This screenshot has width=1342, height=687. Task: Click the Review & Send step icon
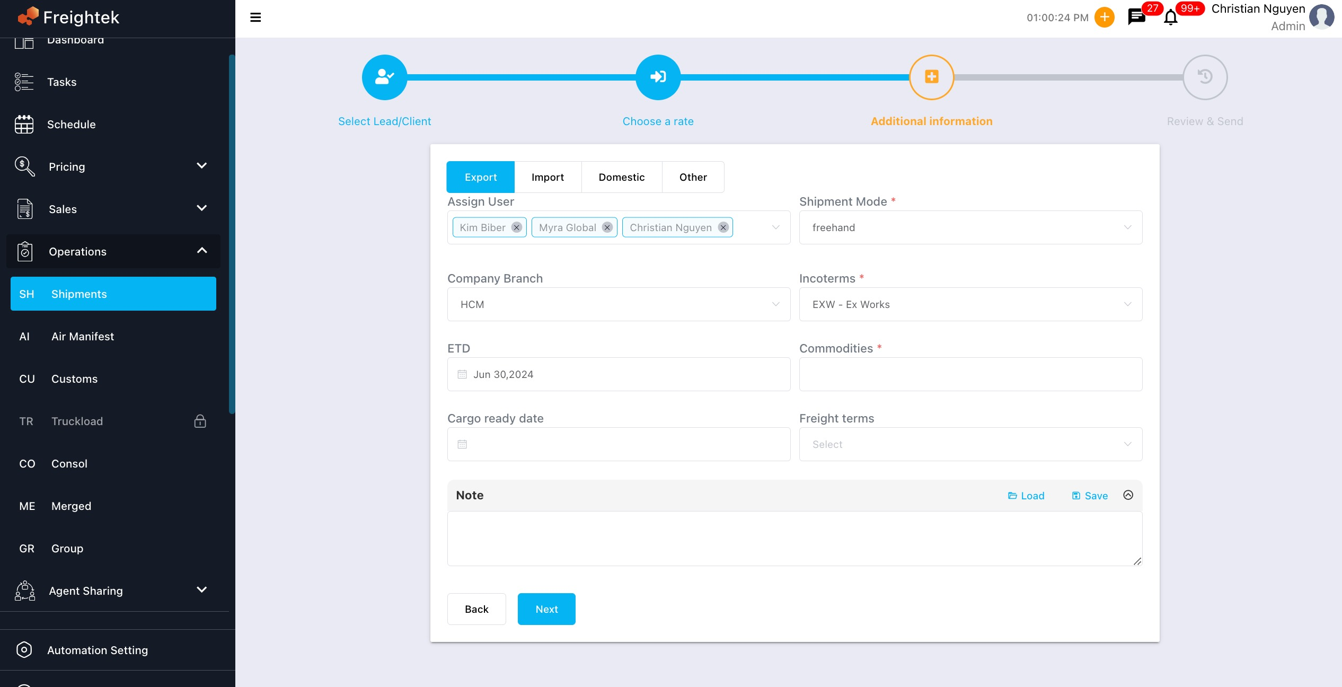(1205, 77)
